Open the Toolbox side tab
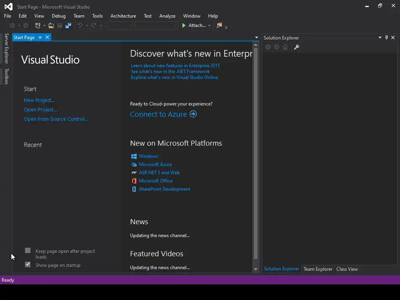 click(x=6, y=76)
